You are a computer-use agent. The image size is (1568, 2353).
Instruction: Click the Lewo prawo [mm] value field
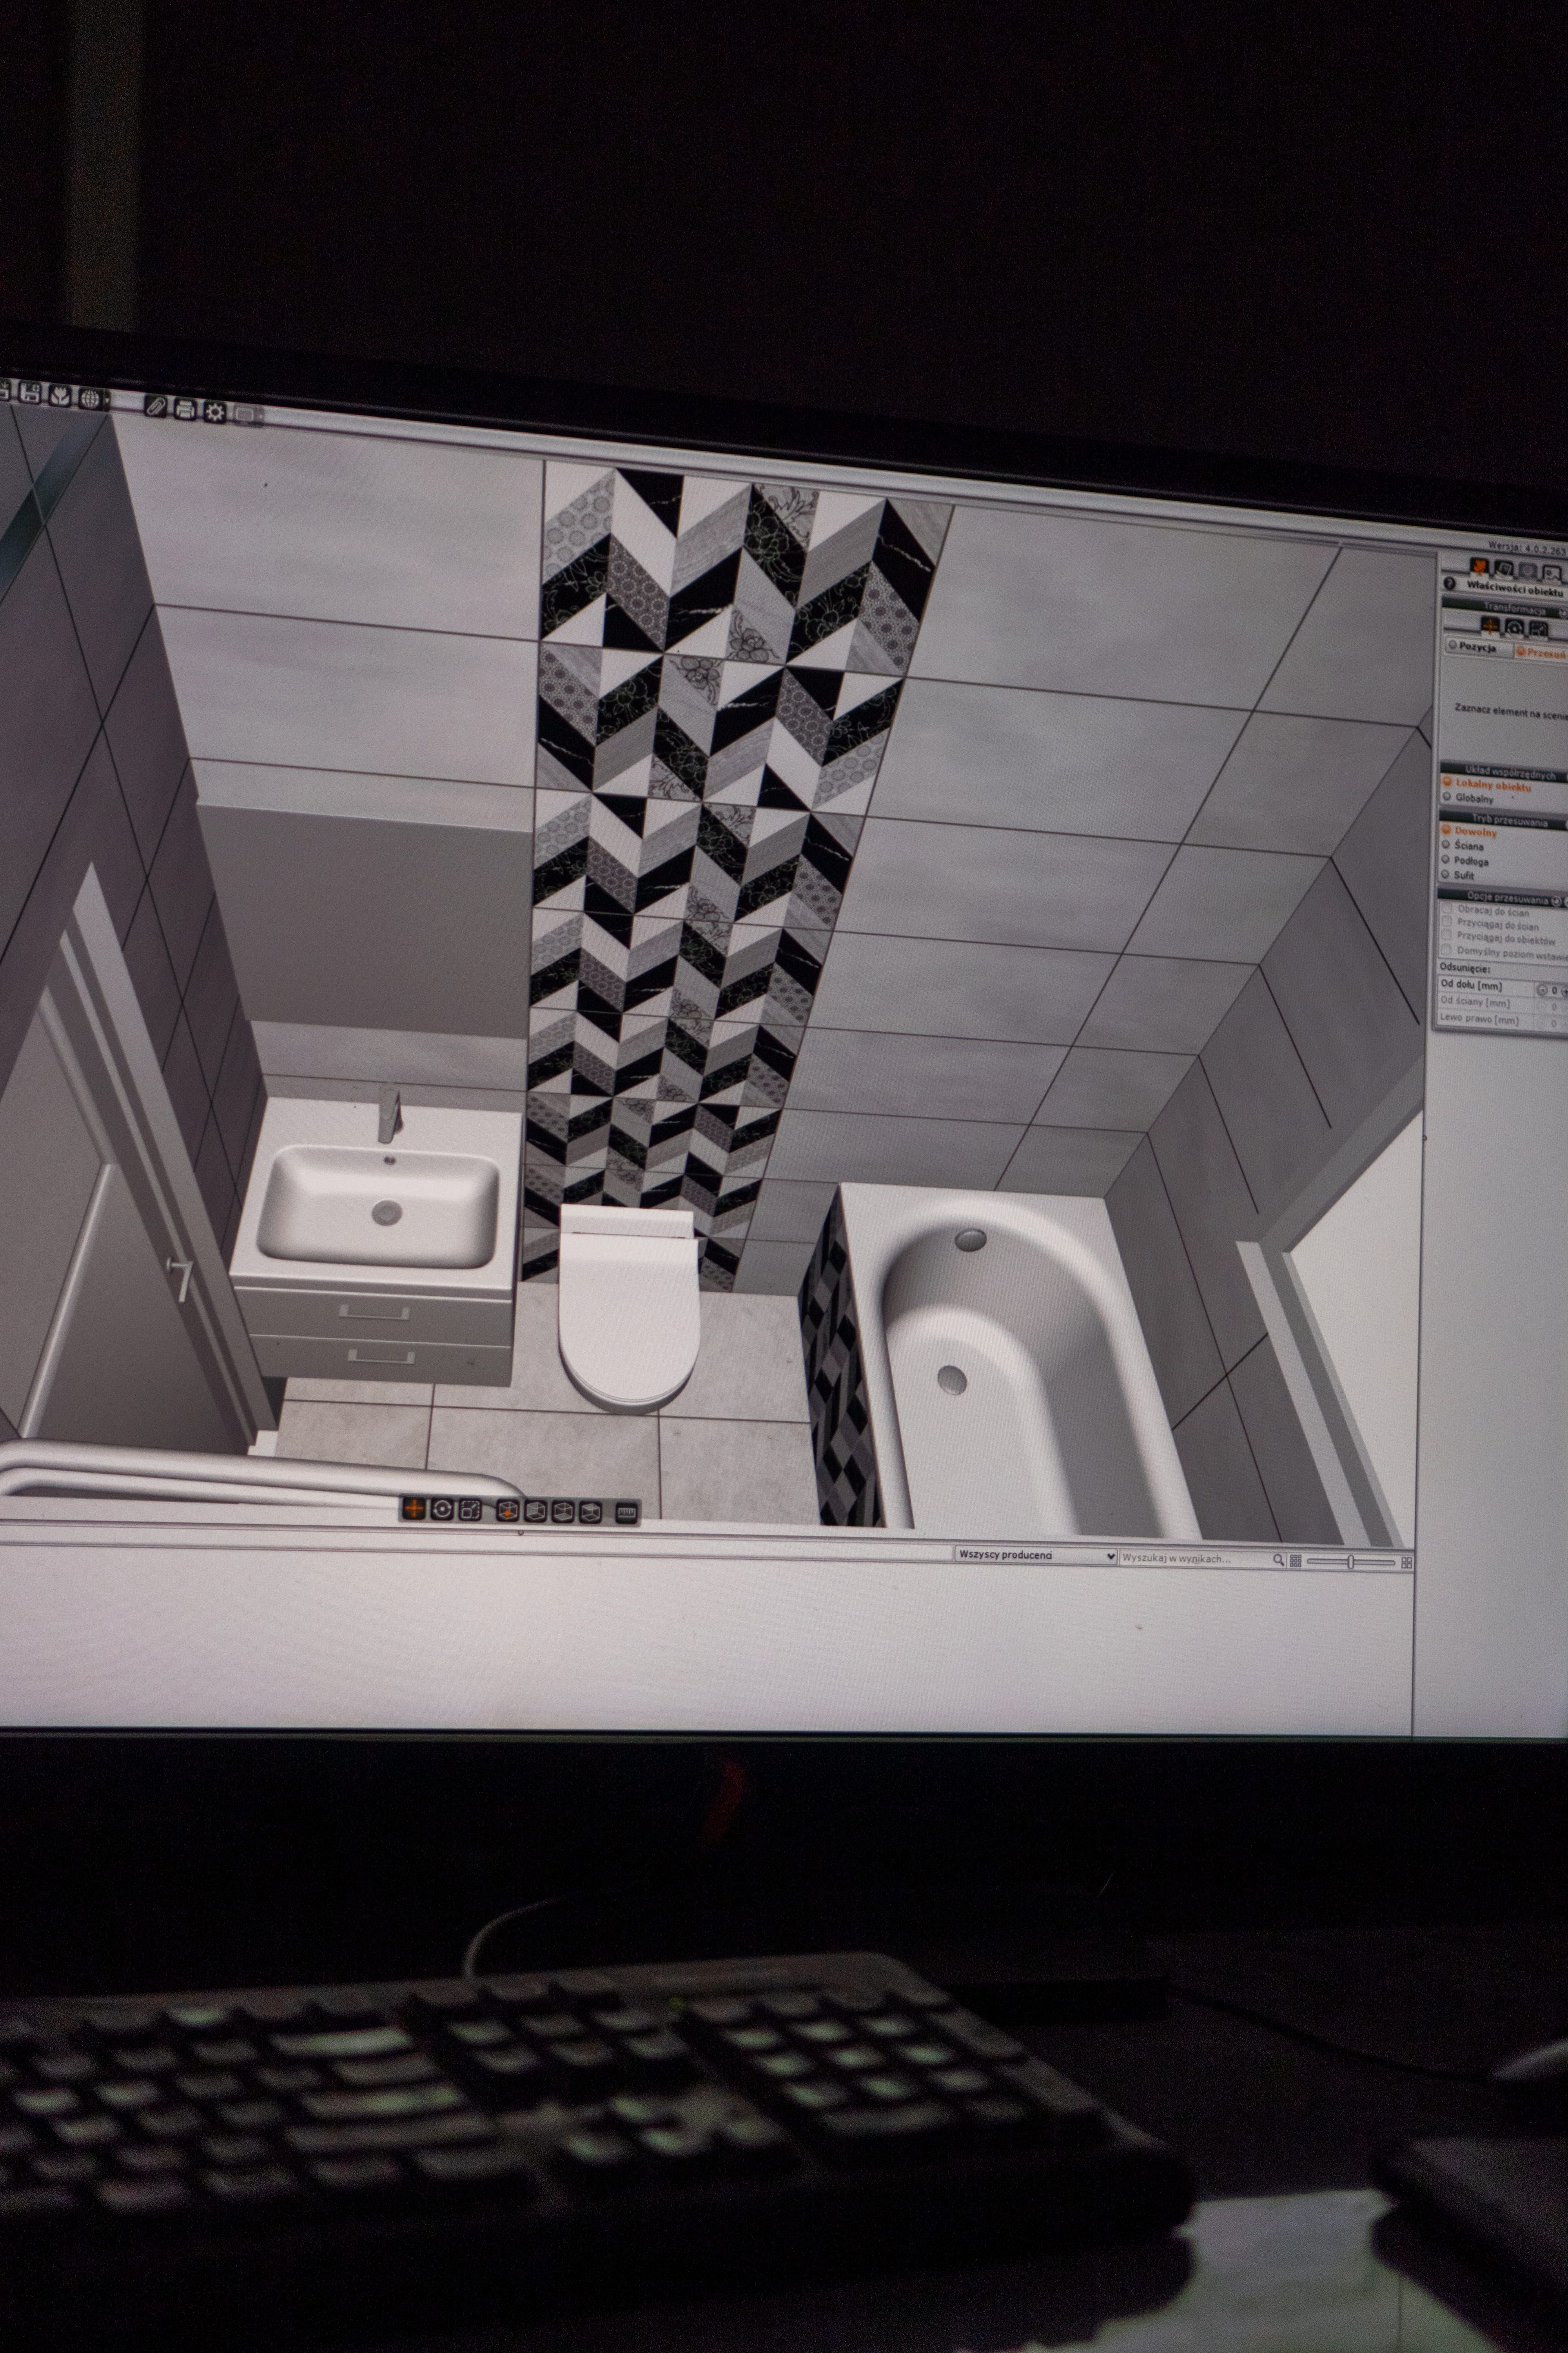click(1553, 1022)
